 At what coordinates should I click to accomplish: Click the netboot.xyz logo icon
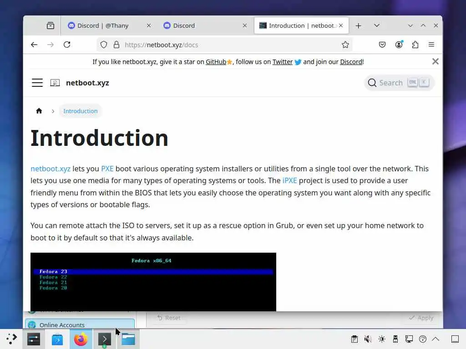point(55,83)
